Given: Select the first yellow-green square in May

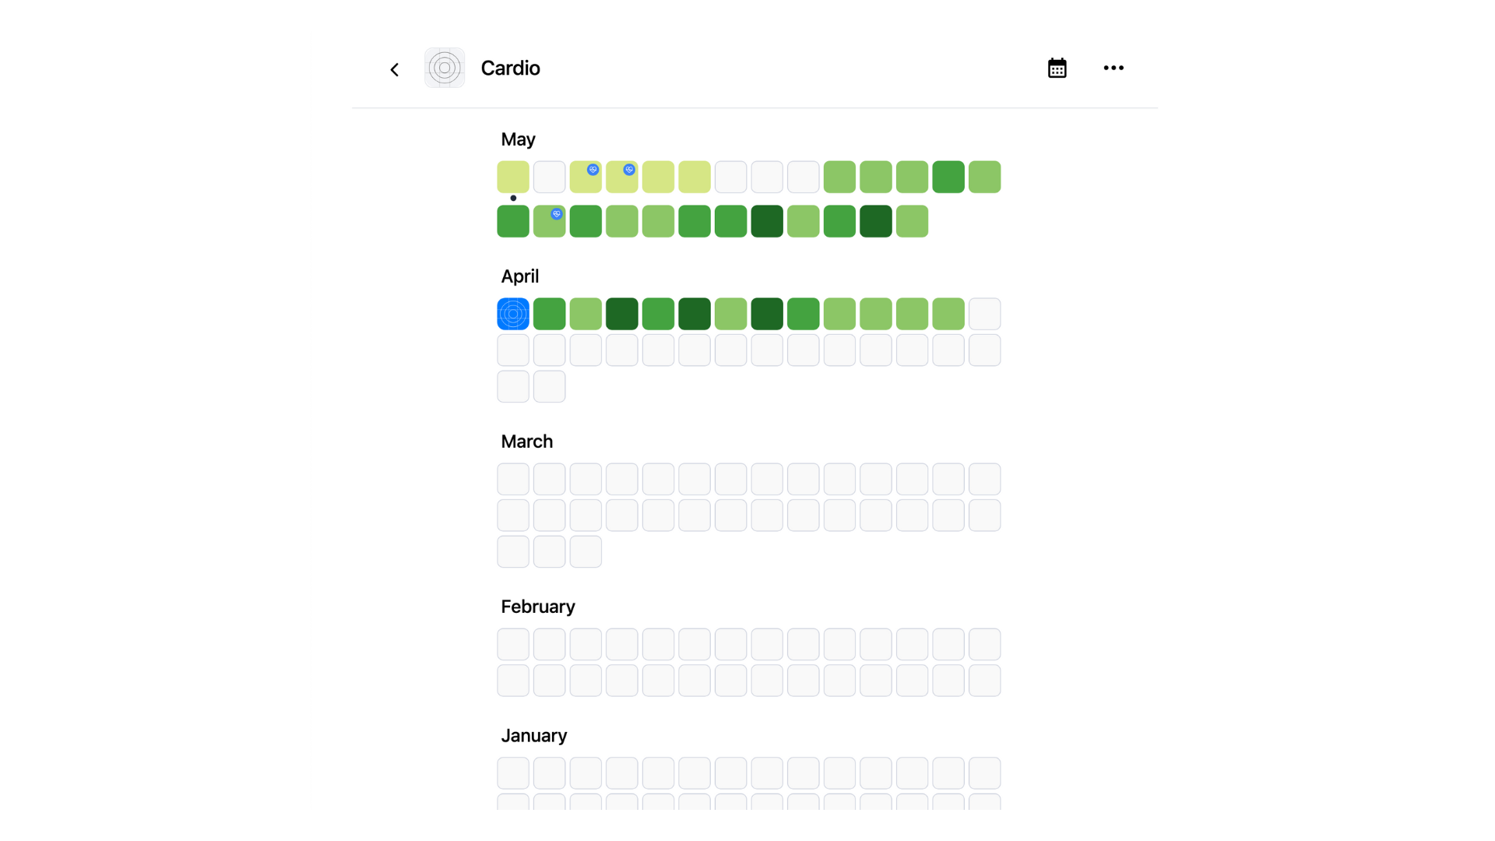Looking at the screenshot, I should coord(513,177).
